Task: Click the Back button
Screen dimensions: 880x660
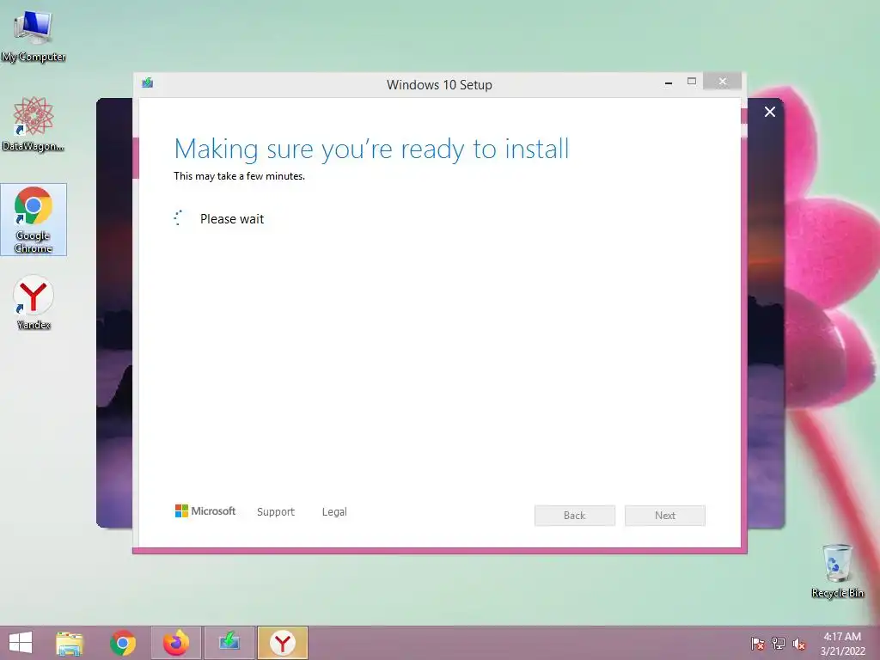Action: click(575, 516)
